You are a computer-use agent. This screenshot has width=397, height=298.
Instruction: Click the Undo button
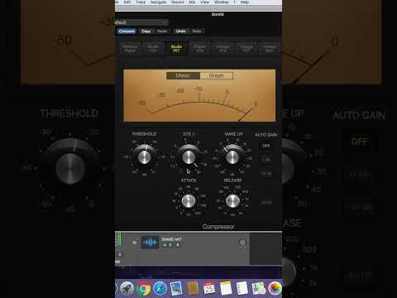point(180,31)
